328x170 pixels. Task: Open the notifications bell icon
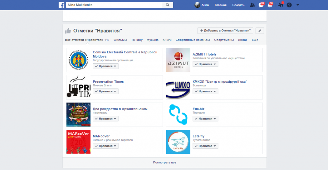[x=270, y=5]
